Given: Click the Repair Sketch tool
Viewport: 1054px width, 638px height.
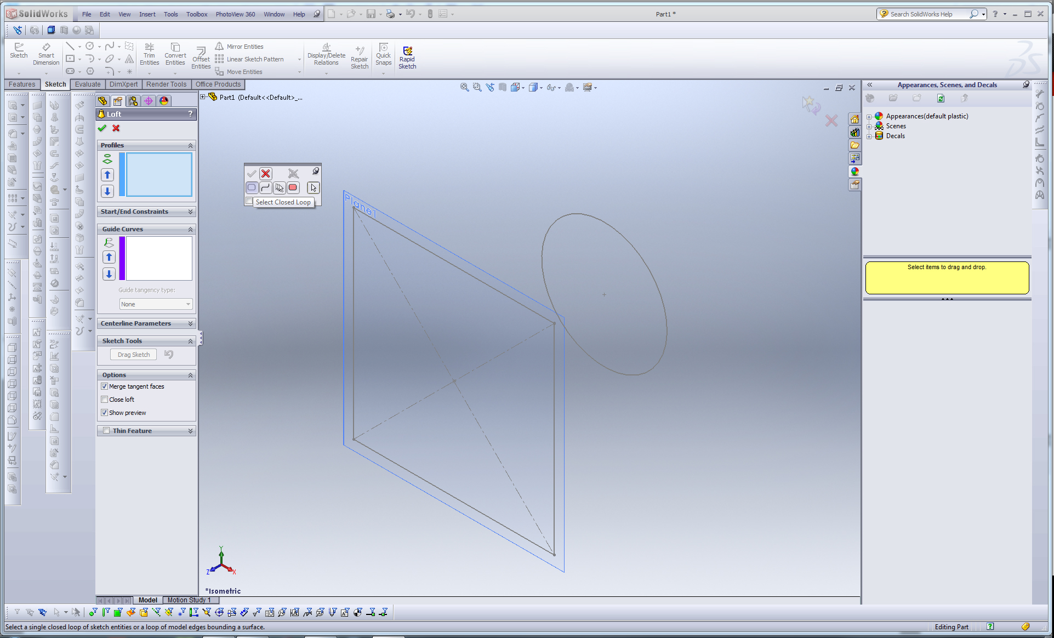Looking at the screenshot, I should [360, 58].
